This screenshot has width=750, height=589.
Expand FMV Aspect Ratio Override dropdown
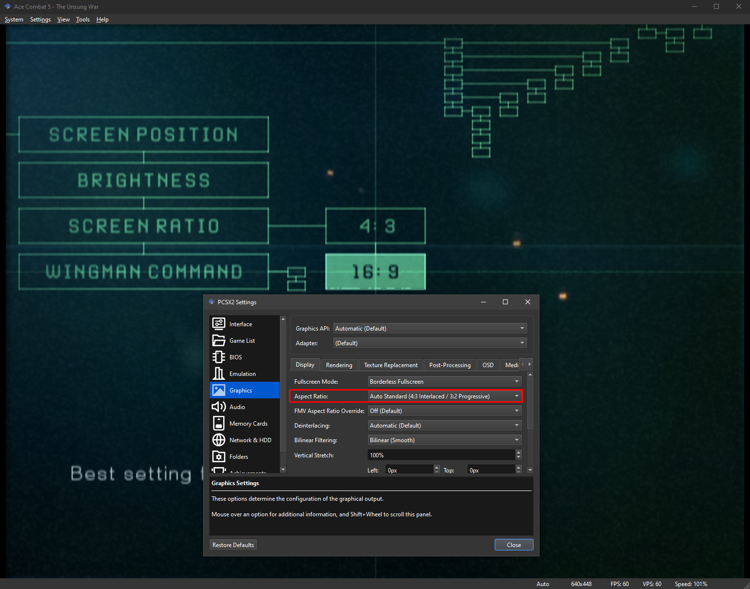444,411
